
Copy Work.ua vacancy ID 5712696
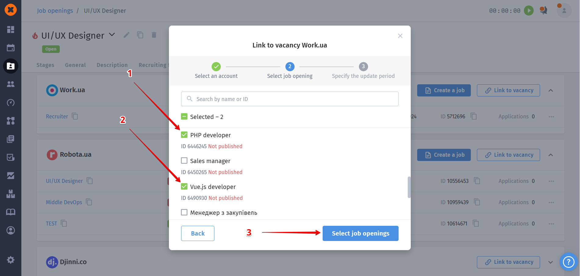[474, 116]
